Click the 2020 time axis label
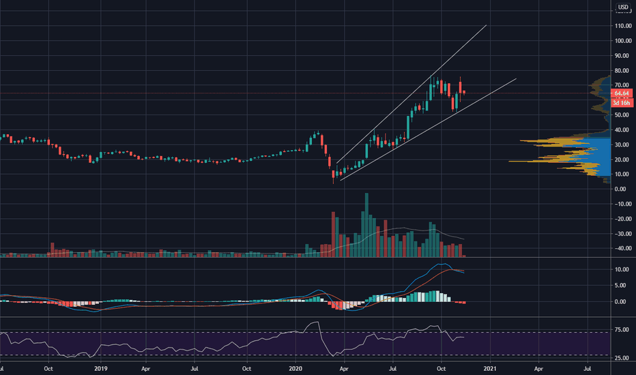This screenshot has width=636, height=375. pyautogui.click(x=295, y=368)
